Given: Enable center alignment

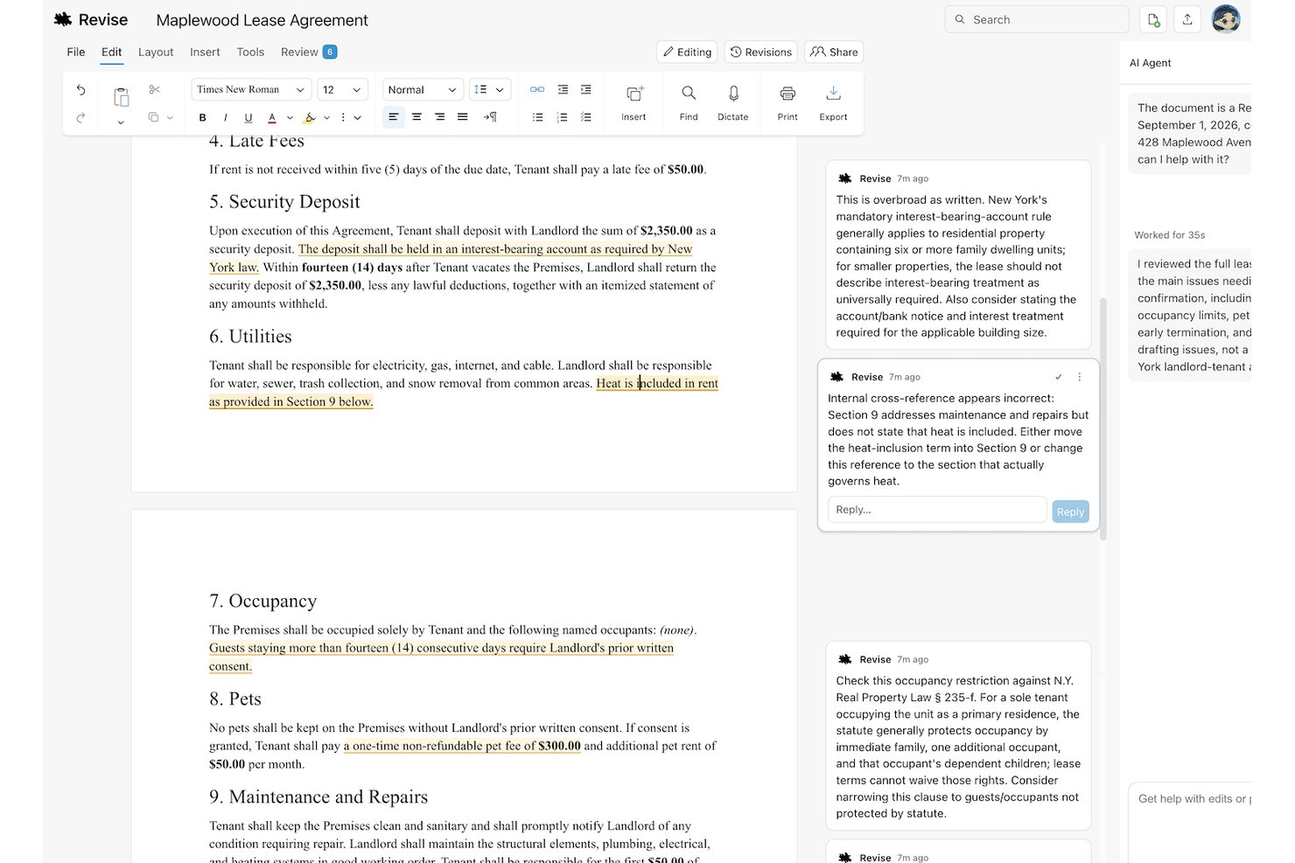Looking at the screenshot, I should (416, 117).
